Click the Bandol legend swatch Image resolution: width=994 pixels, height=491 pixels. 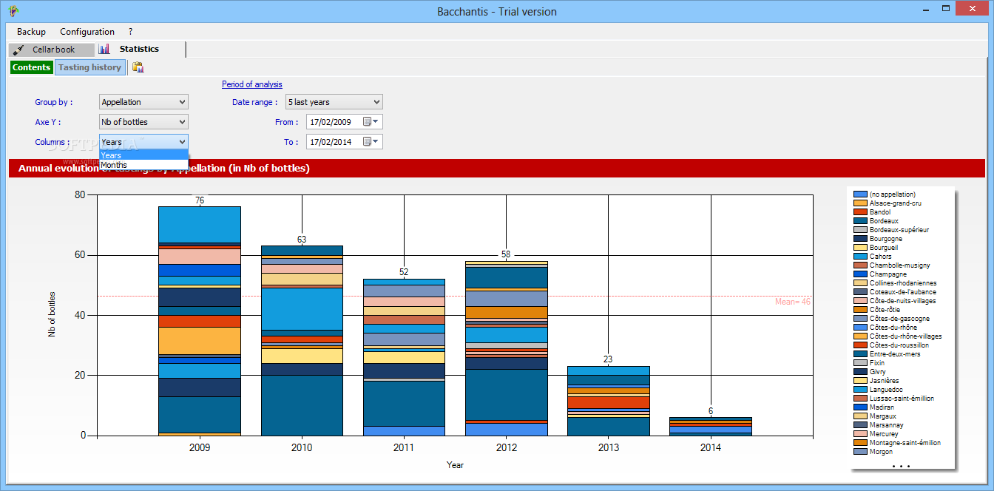click(x=859, y=212)
